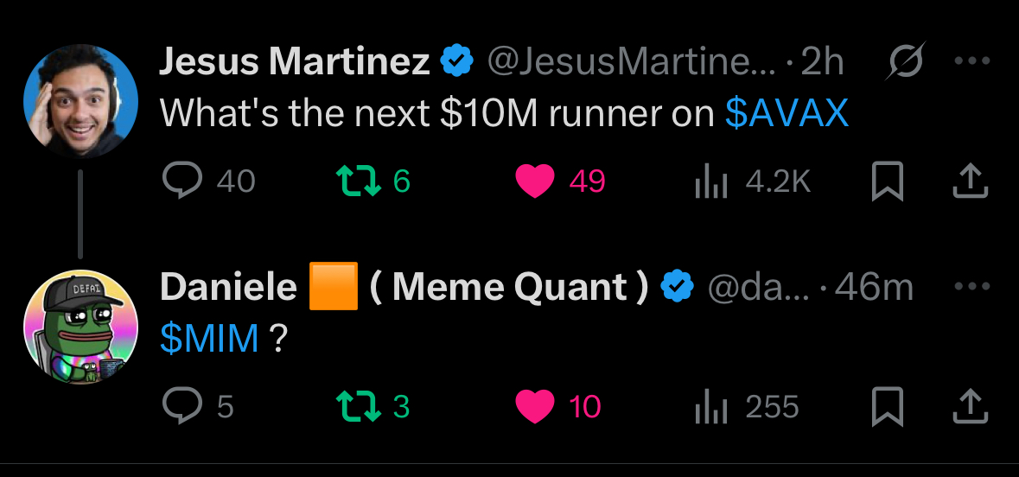Image resolution: width=1019 pixels, height=477 pixels.
Task: View analytics for Jesus Martinez's tweet
Action: point(710,181)
